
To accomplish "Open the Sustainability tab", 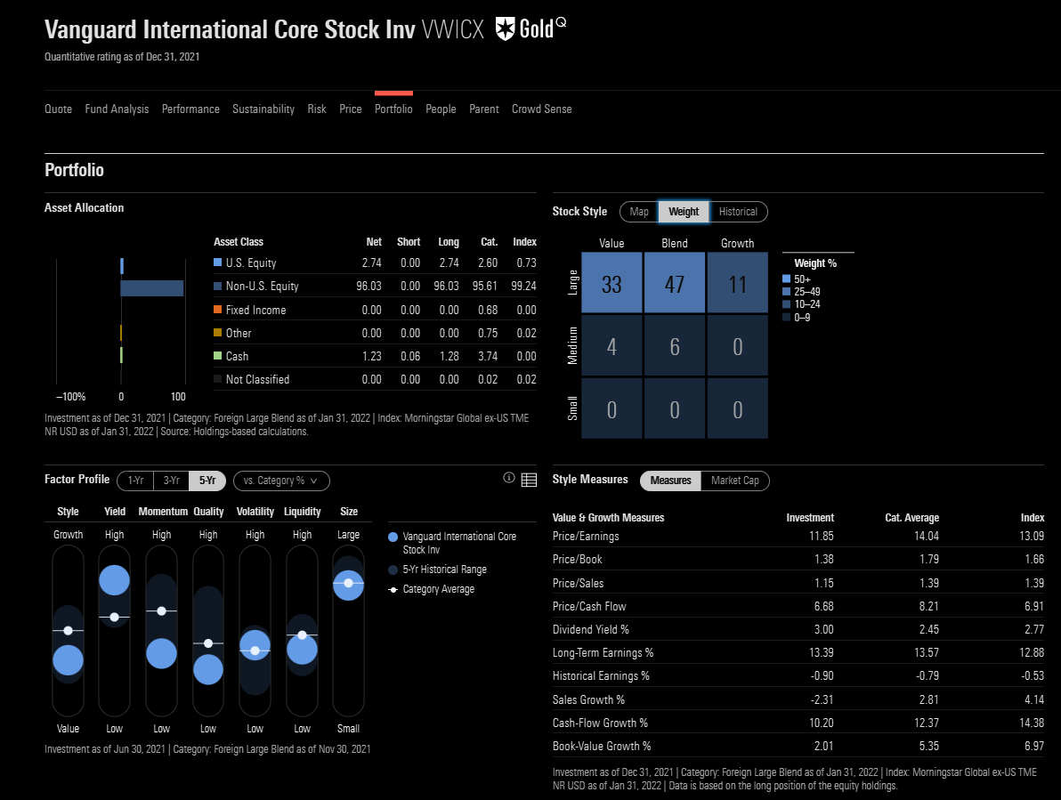I will 263,109.
